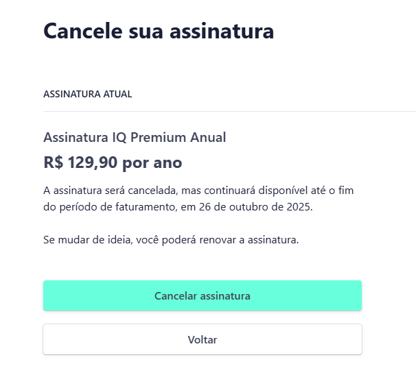
Task: Click the "Cancelar assinatura" button
Action: point(202,296)
